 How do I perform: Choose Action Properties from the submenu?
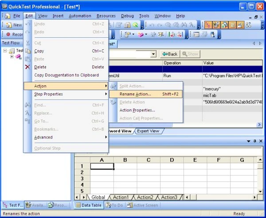pos(146,110)
